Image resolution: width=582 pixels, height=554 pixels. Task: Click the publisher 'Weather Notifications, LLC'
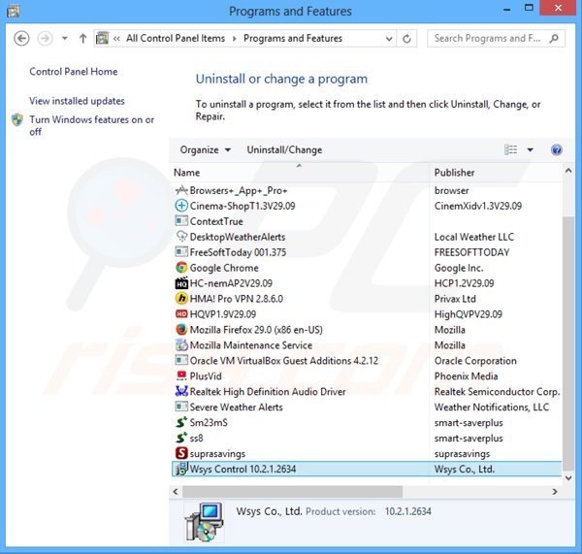492,407
